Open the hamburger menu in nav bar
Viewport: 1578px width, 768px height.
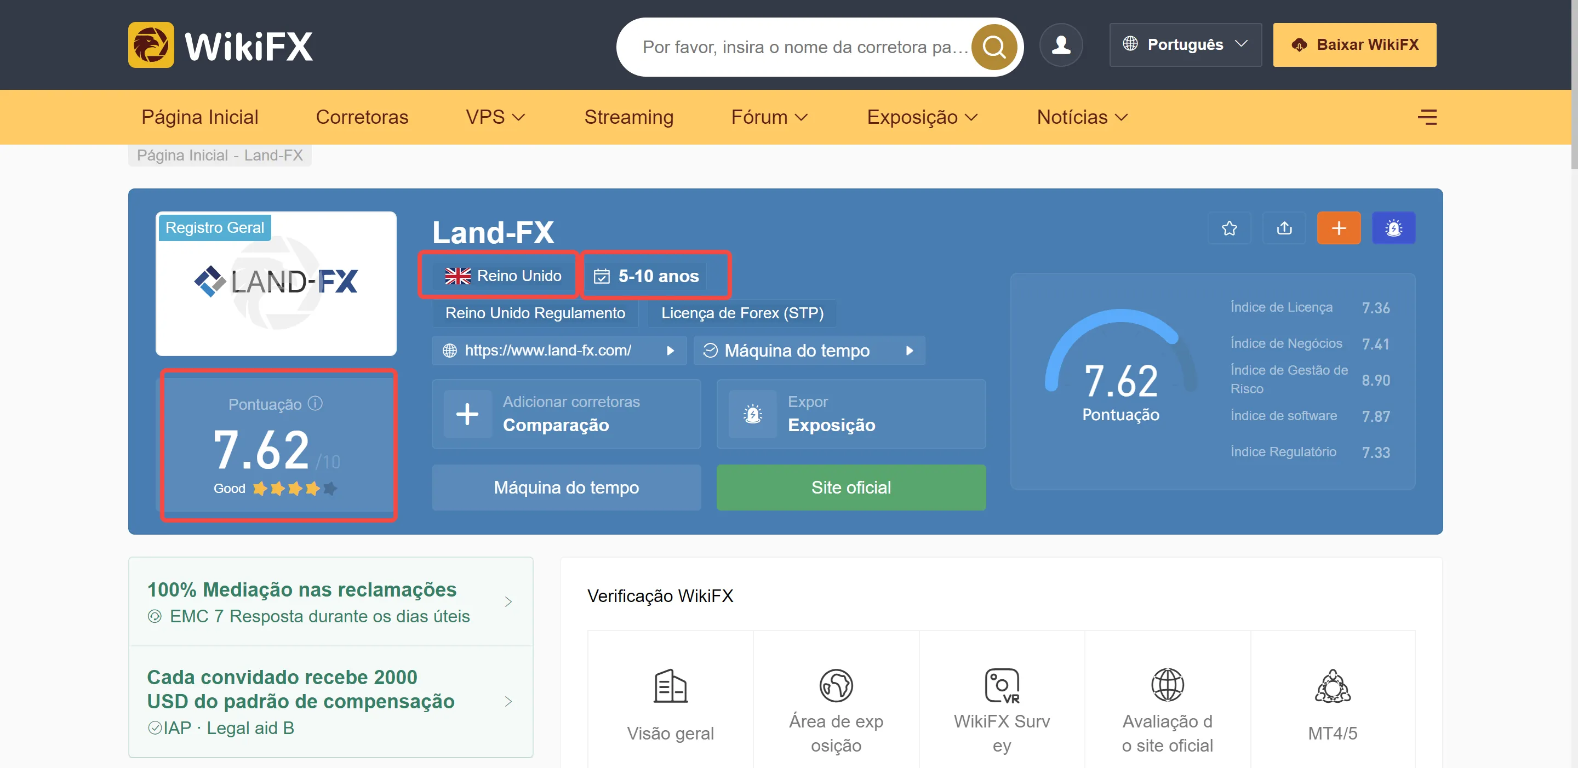coord(1427,117)
